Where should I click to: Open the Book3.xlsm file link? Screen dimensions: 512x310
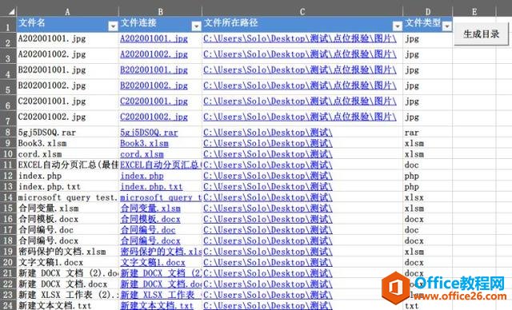point(144,144)
